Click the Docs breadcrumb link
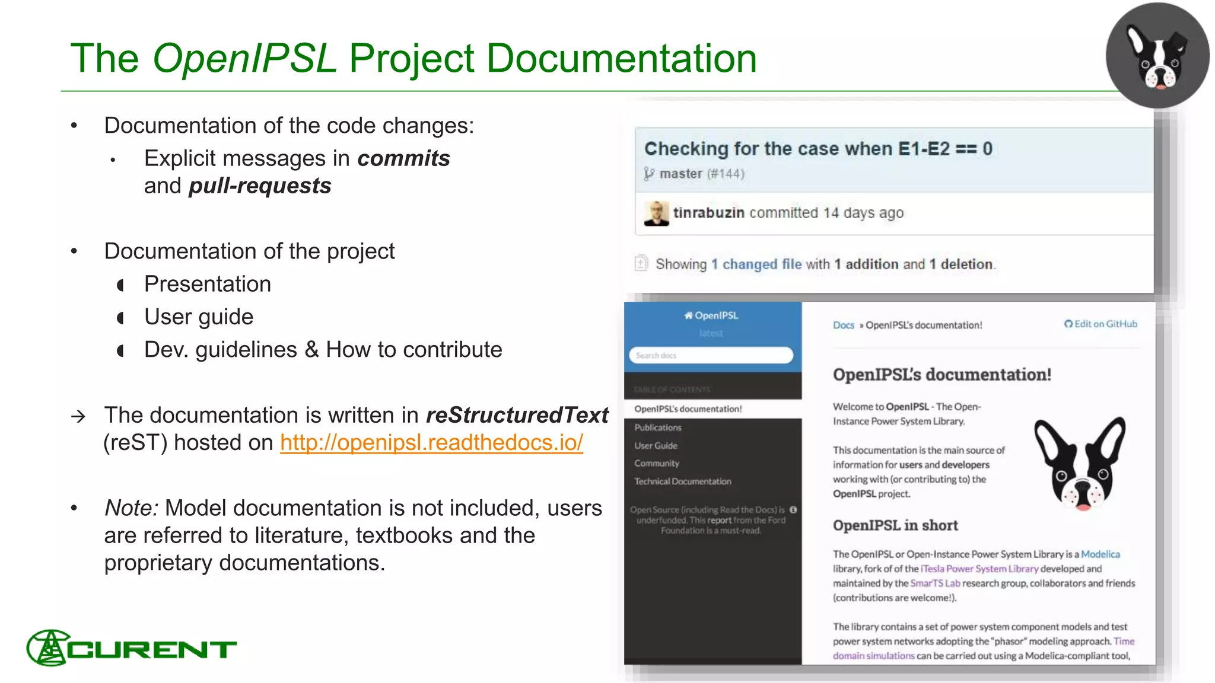The height and width of the screenshot is (683, 1215). click(x=843, y=325)
